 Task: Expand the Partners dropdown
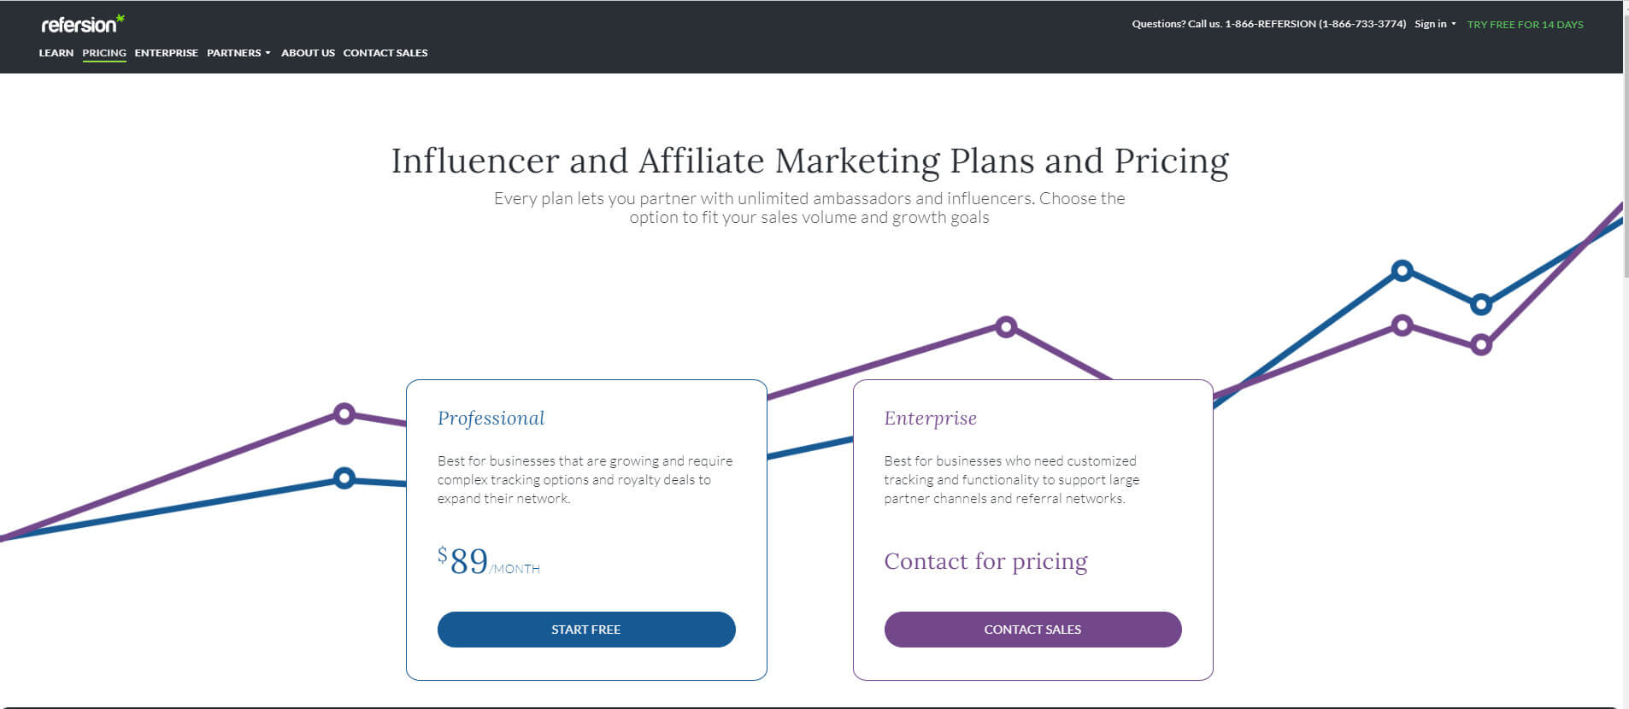238,53
